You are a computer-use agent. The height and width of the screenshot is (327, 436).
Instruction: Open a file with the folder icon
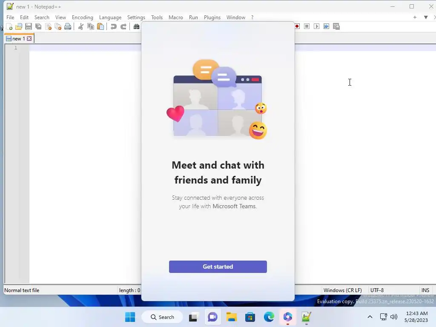click(x=19, y=27)
